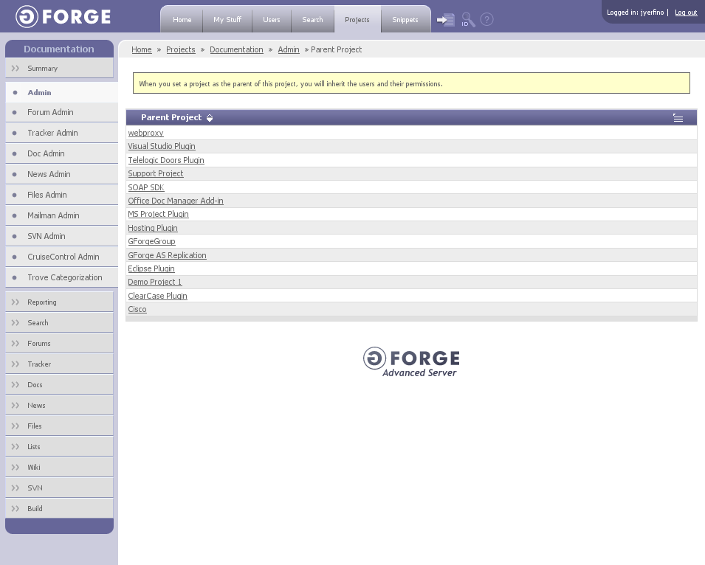The width and height of the screenshot is (705, 565).
Task: Expand the SVN sidebar section
Action: [59, 488]
